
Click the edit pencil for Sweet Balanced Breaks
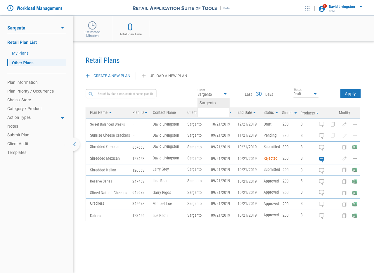[x=344, y=124]
